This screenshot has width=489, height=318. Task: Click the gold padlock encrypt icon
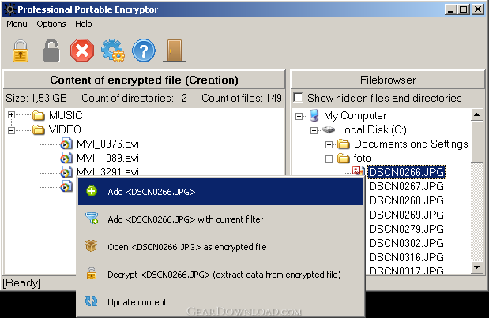tap(21, 51)
